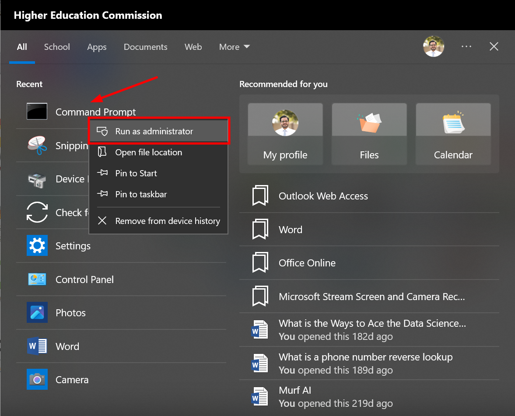The width and height of the screenshot is (515, 416).
Task: Open the Settings app icon
Action: tap(37, 246)
